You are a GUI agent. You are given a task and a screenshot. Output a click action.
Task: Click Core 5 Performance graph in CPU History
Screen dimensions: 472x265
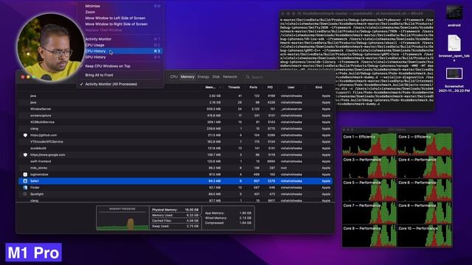369,190
